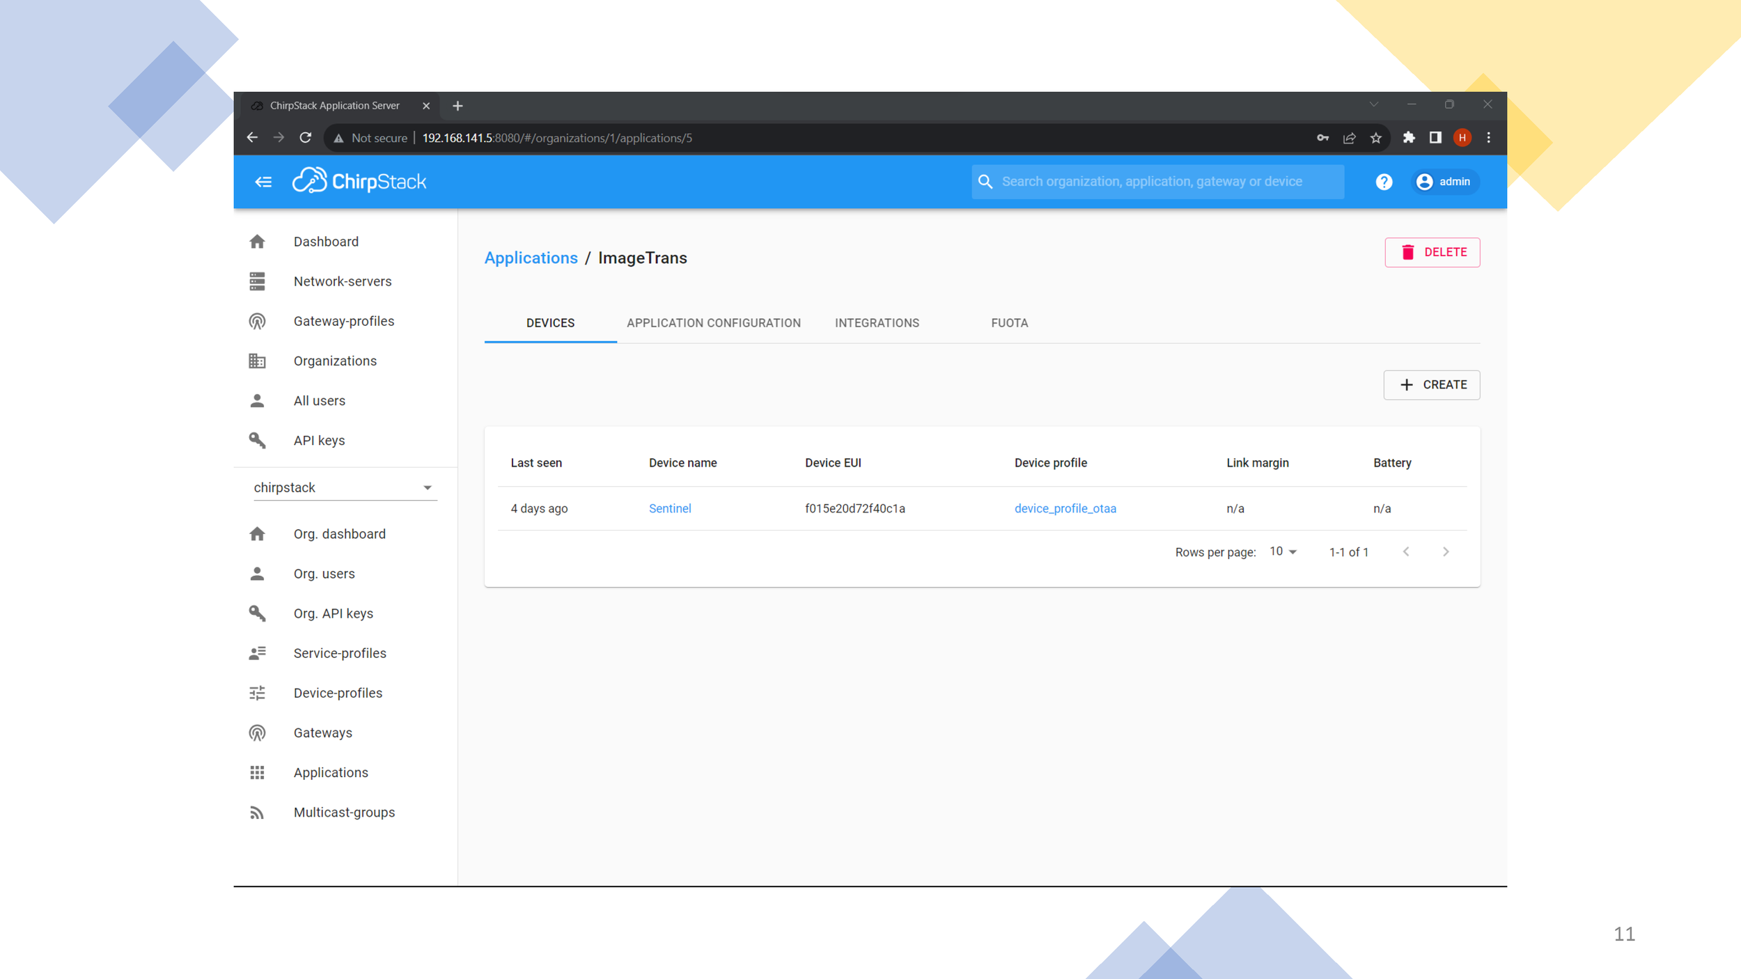This screenshot has width=1741, height=979.
Task: Switch to the Devices tab
Action: [x=550, y=323]
